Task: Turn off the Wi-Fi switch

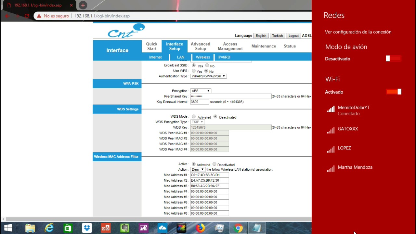Action: point(394,92)
